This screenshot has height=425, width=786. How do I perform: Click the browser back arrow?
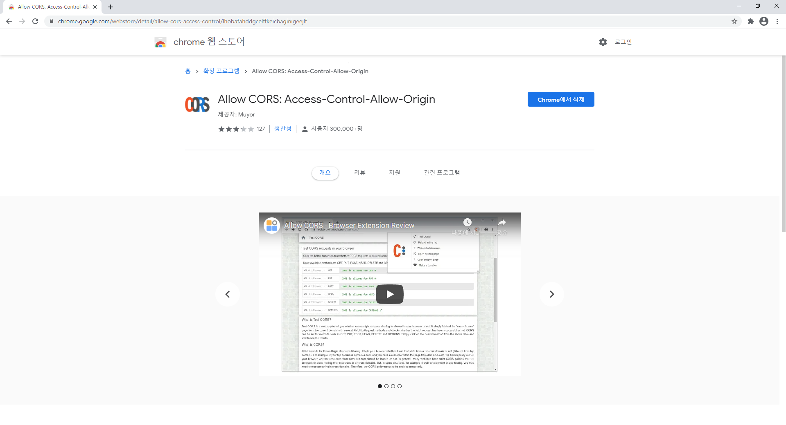point(9,21)
